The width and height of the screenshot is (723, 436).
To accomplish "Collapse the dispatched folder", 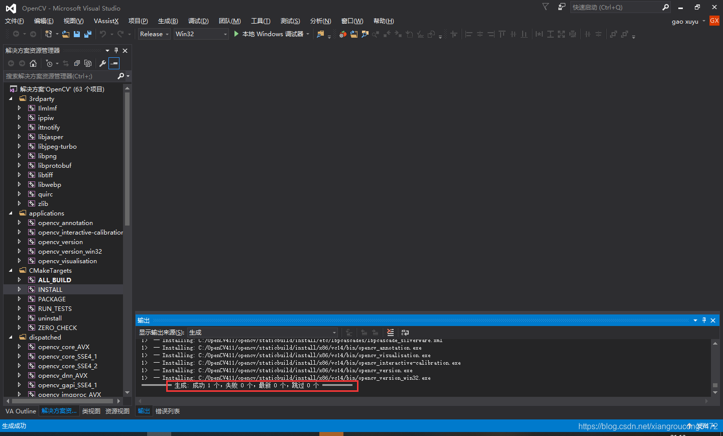I will 11,337.
